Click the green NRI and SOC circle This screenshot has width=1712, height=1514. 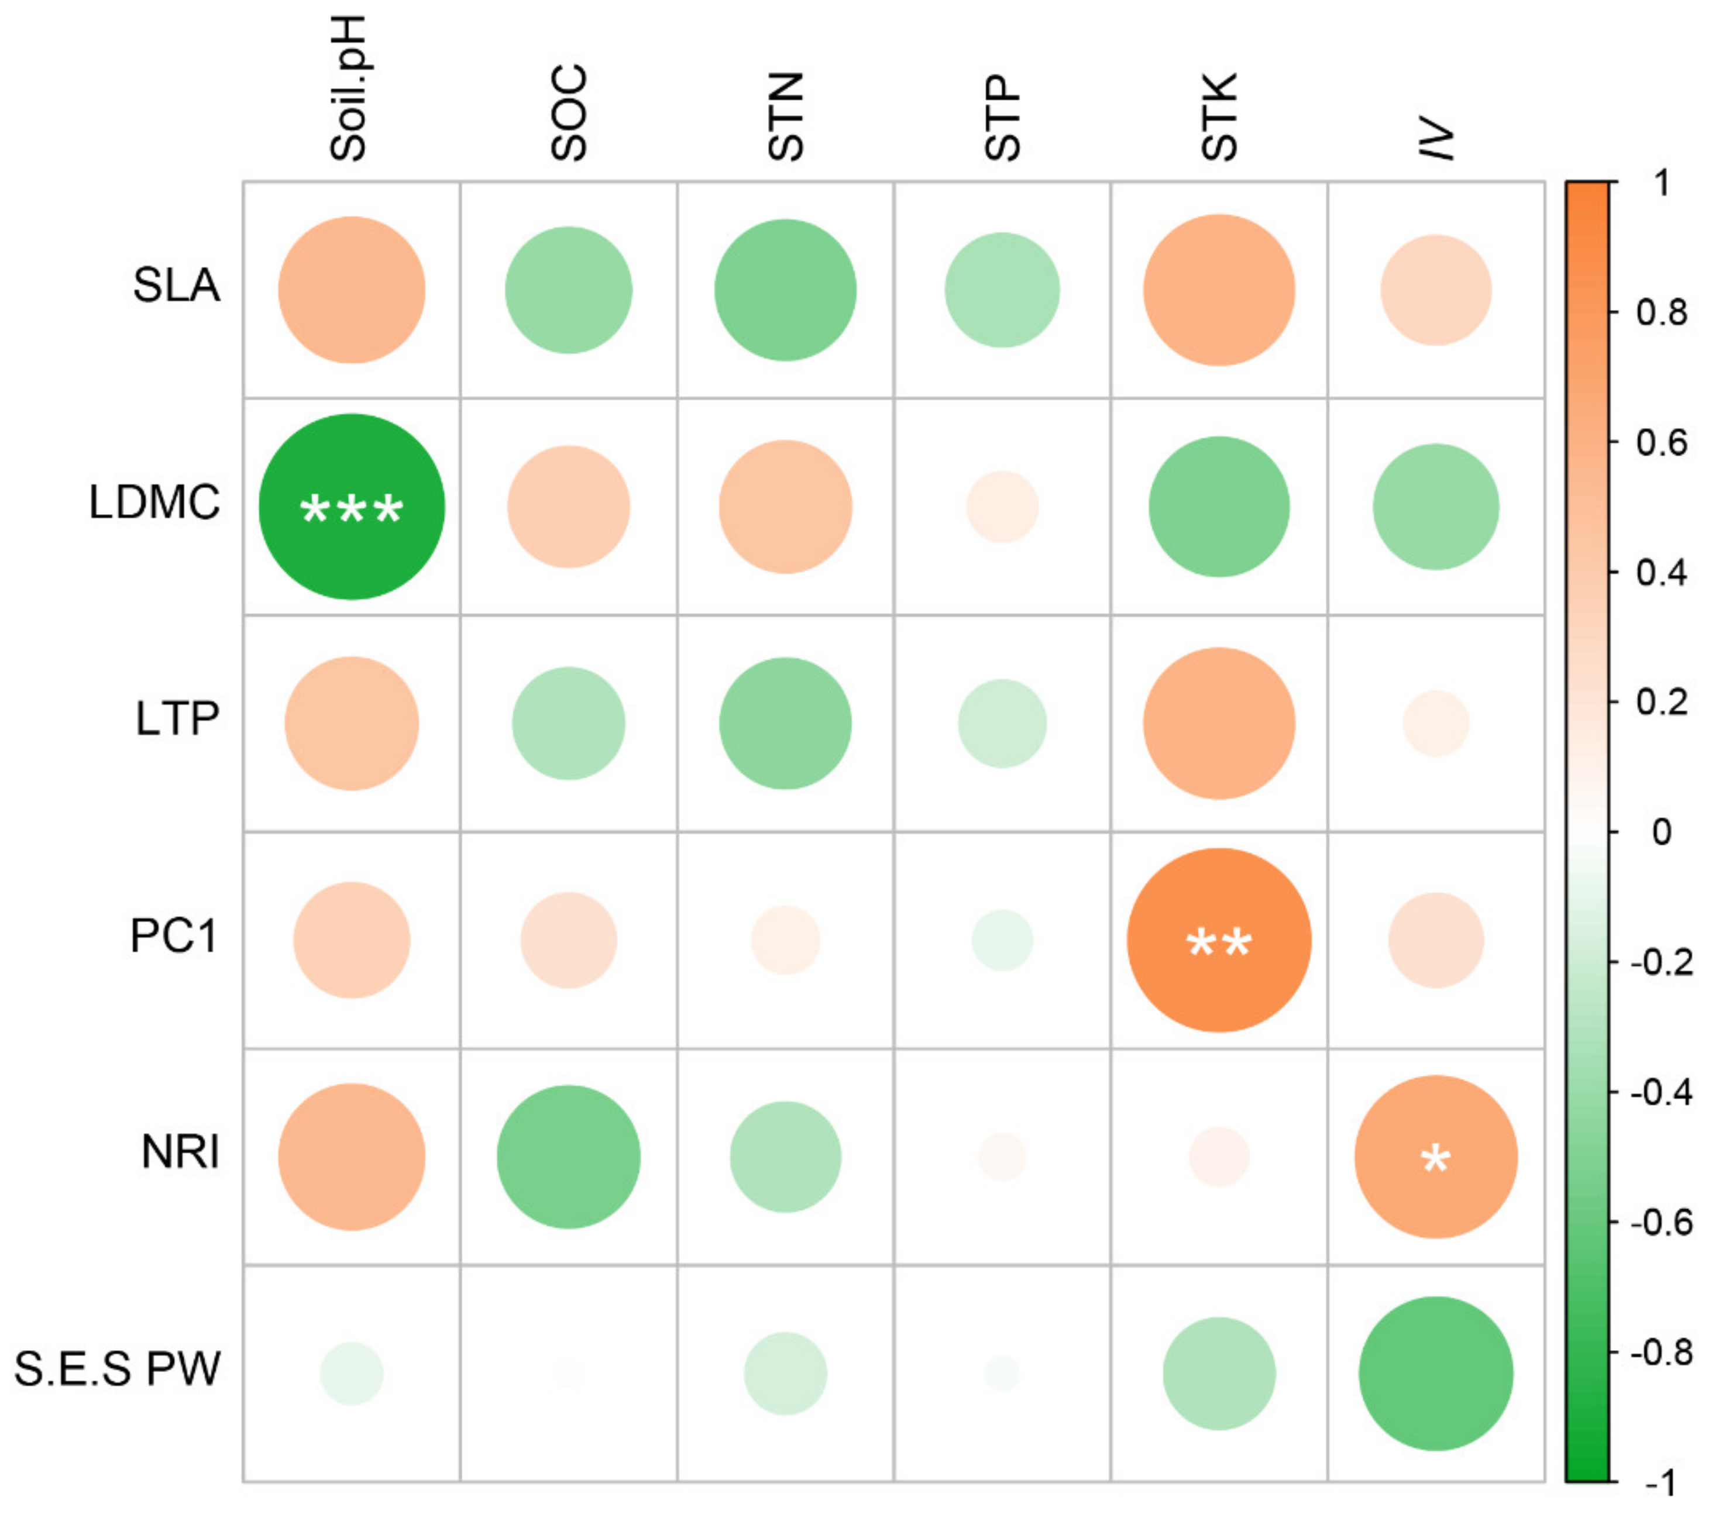click(569, 1157)
